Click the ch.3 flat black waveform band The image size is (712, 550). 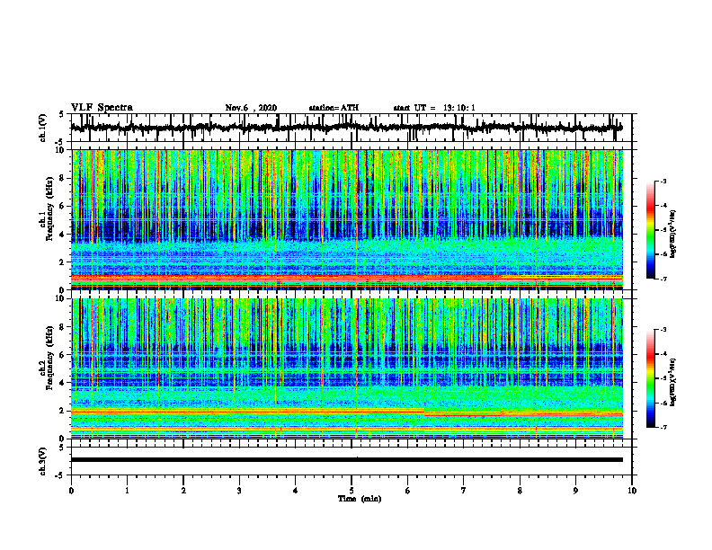coord(347,460)
